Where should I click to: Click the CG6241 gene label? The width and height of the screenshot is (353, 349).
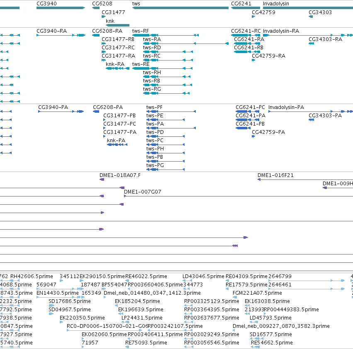[241, 4]
